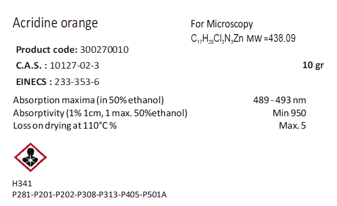
Task: Click the P281-P201 precautionary codes line
Action: point(90,194)
